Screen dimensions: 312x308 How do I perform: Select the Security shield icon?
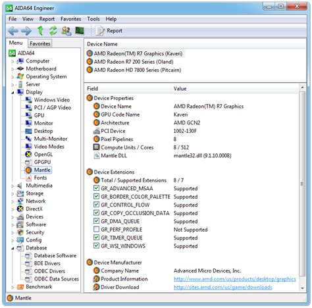point(20,232)
